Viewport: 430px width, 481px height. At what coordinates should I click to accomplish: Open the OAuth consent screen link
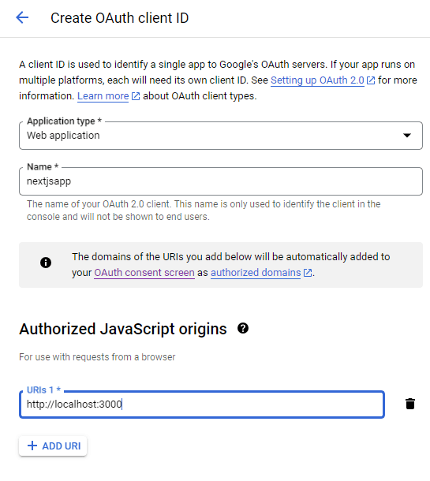(144, 273)
